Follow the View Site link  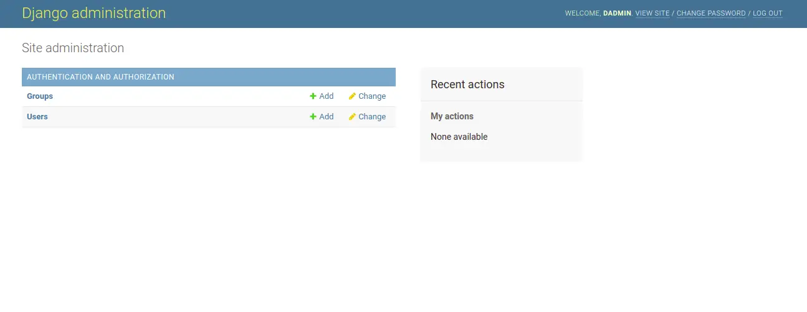click(652, 13)
